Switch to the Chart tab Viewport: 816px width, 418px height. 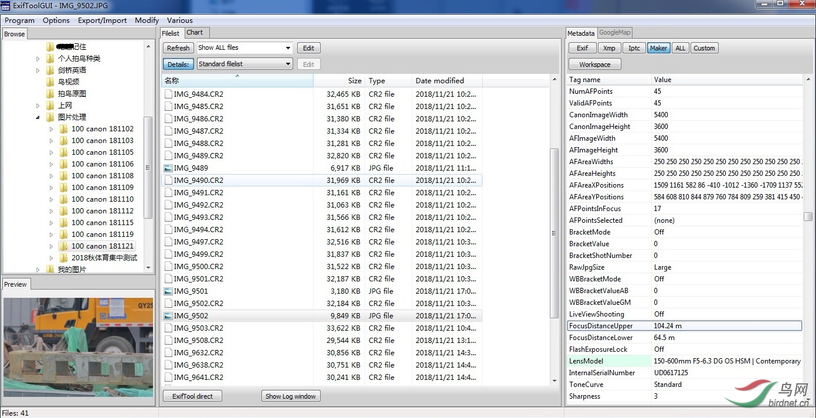(x=195, y=33)
